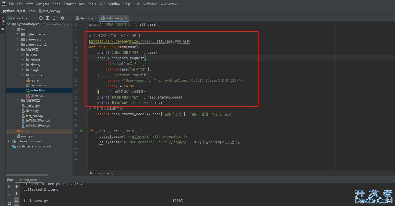Select app.js in the project tree
395x206 pixels.
35,80
